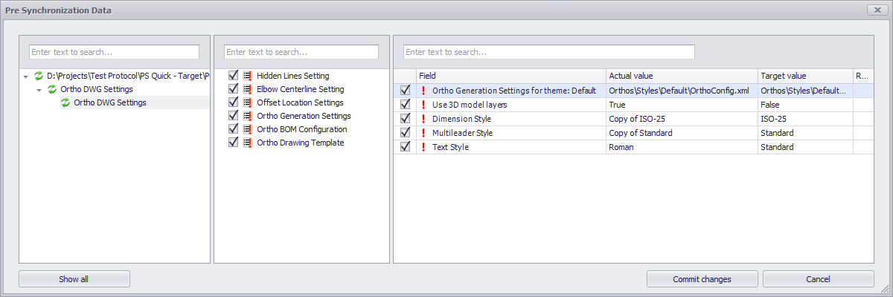Click actual value 'Copy of ISO-25'
This screenshot has height=297, width=893.
[636, 119]
